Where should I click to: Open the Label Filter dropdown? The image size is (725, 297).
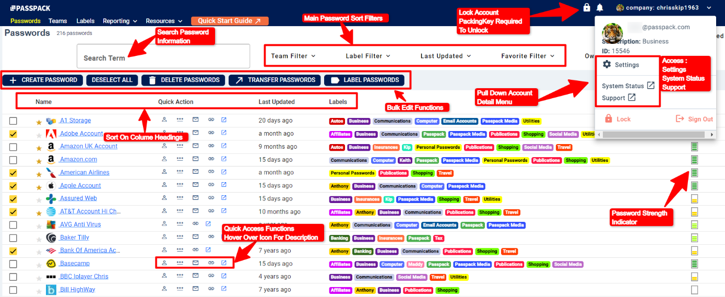368,56
